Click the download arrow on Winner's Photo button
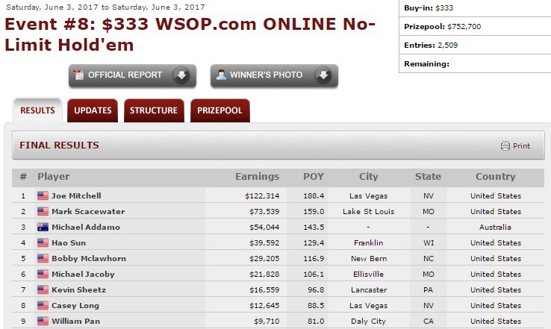 coord(323,75)
